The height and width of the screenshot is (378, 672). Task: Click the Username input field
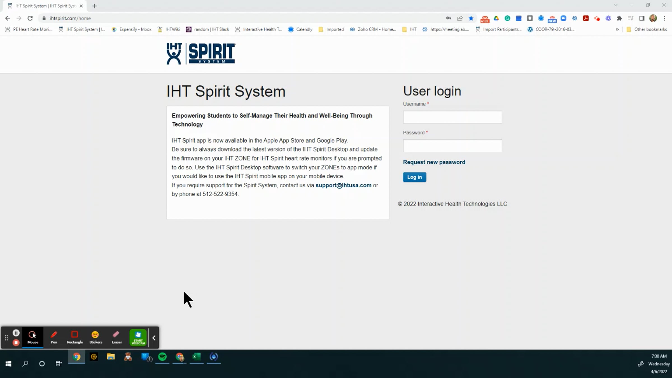(x=452, y=117)
